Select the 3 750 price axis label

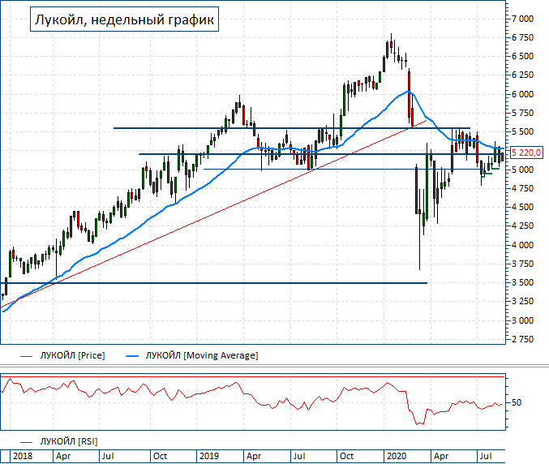tap(523, 264)
